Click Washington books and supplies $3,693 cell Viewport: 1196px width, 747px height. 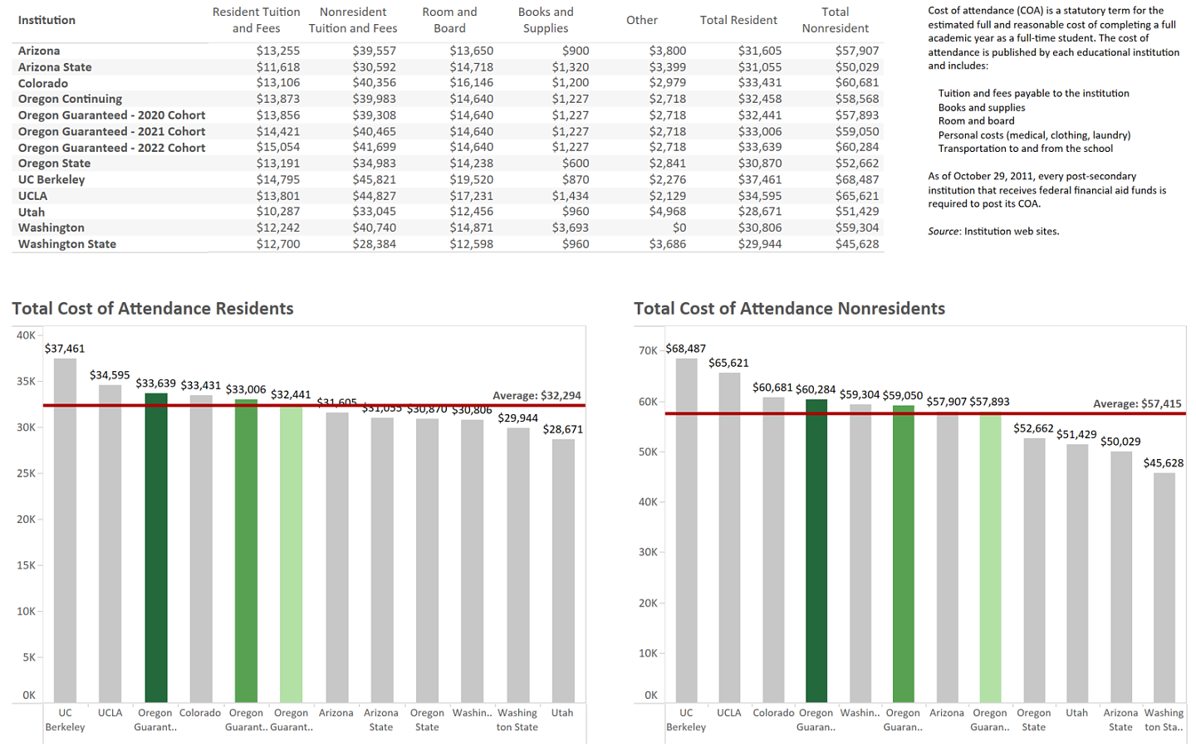(x=571, y=227)
